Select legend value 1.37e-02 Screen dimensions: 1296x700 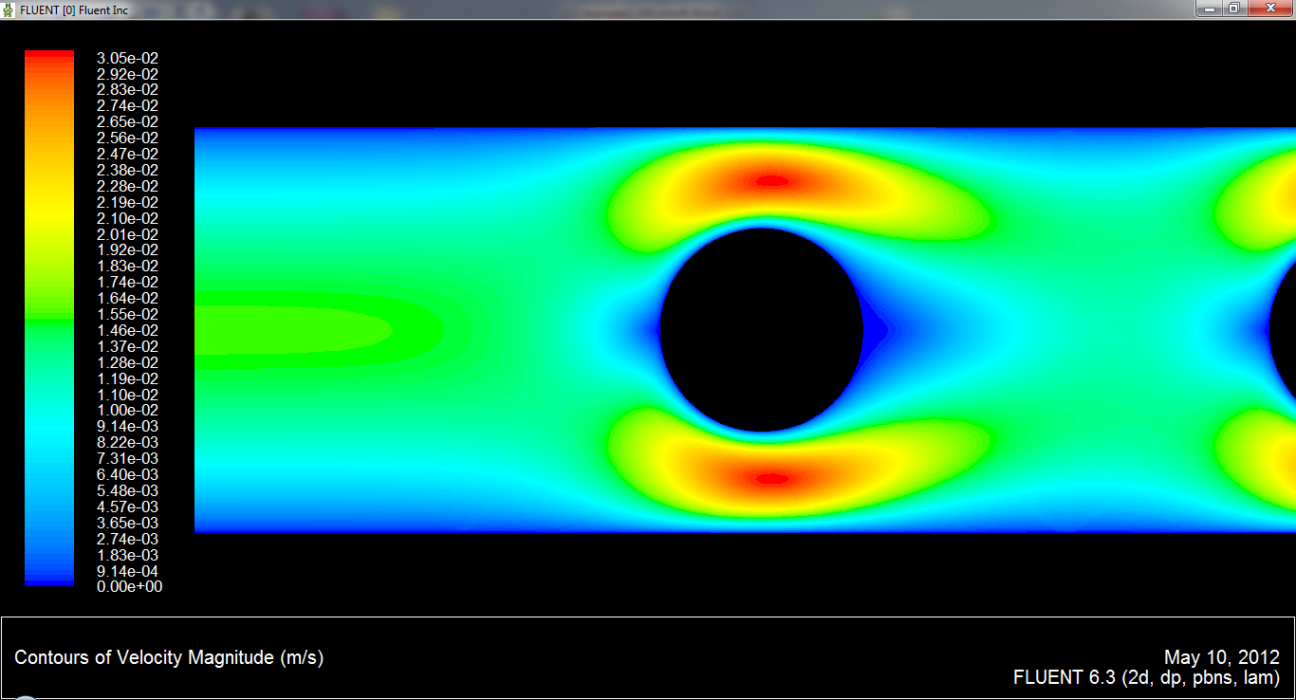tap(128, 347)
